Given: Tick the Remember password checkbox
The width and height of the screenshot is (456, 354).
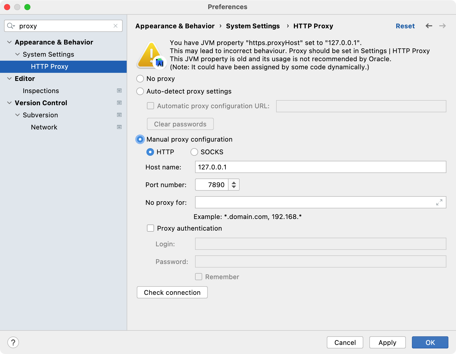Looking at the screenshot, I should (x=199, y=277).
